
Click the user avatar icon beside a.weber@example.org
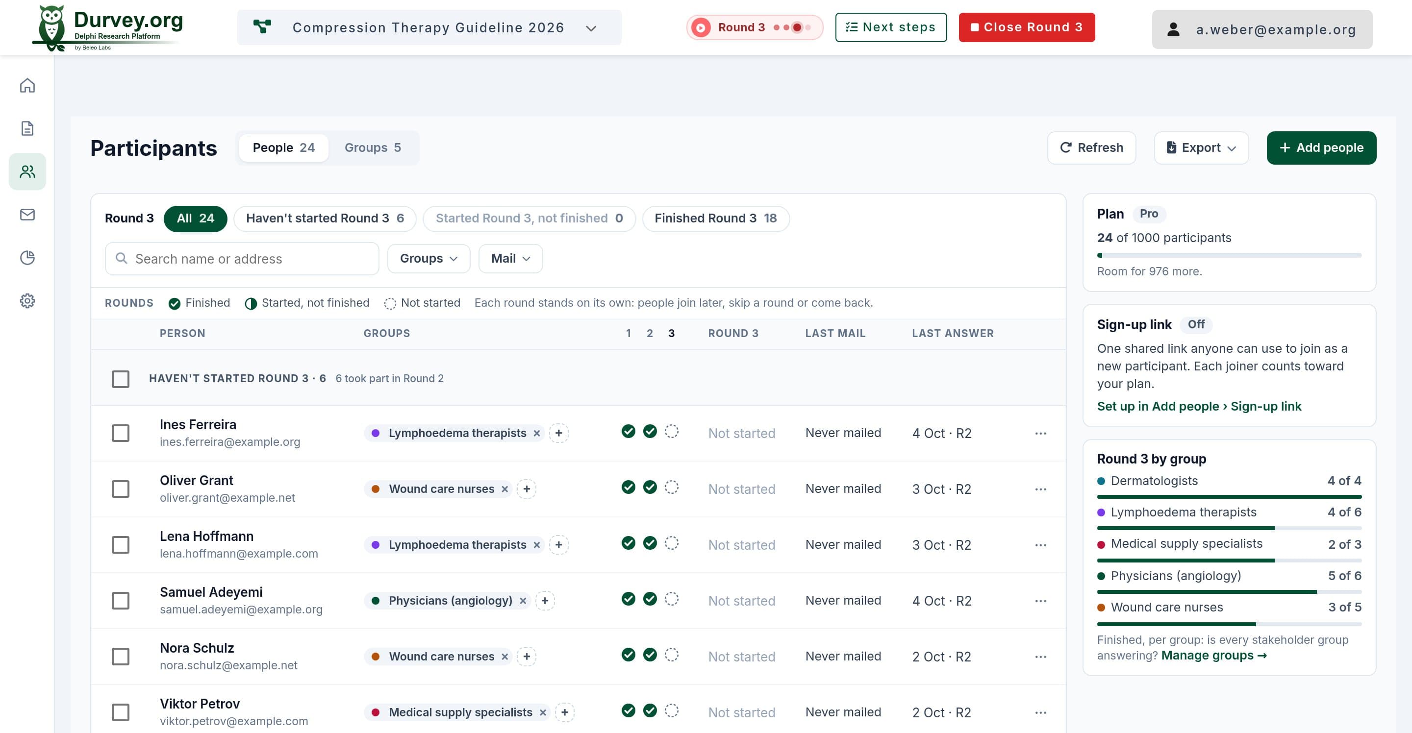pos(1173,29)
